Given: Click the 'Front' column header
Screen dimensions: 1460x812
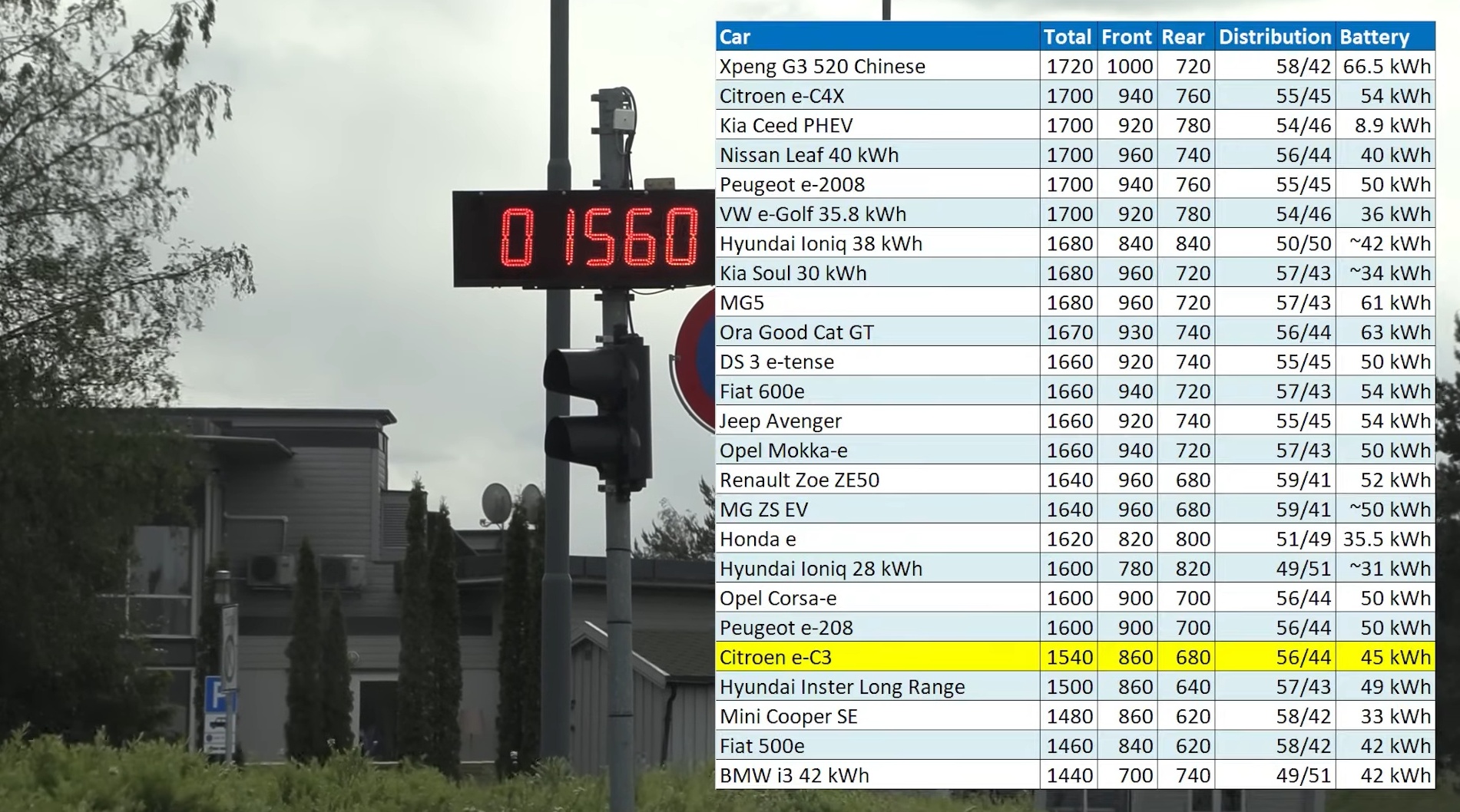Looking at the screenshot, I should [x=1126, y=36].
